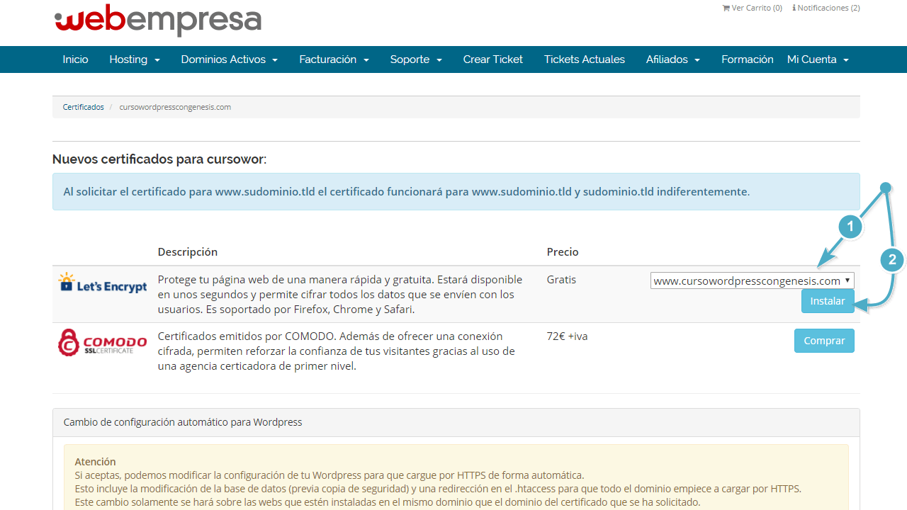Viewport: 907px width, 510px height.
Task: Click the Atención warning title
Action: tap(95, 462)
